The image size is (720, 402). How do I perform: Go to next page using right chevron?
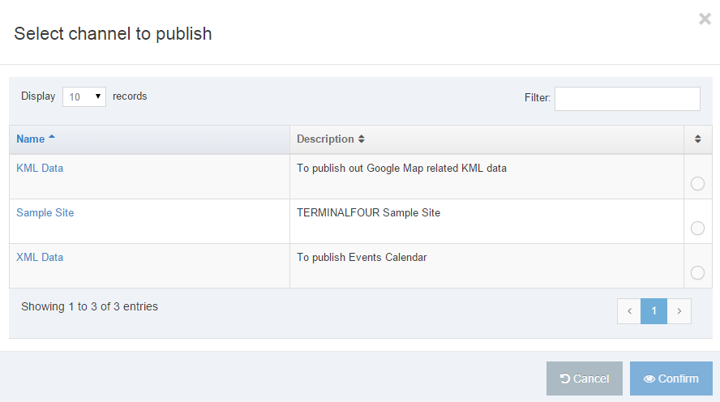(x=679, y=311)
